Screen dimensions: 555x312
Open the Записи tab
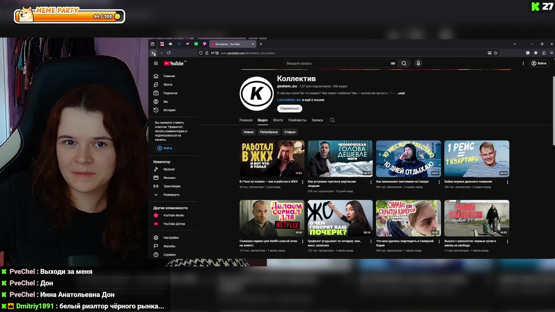[x=317, y=120]
